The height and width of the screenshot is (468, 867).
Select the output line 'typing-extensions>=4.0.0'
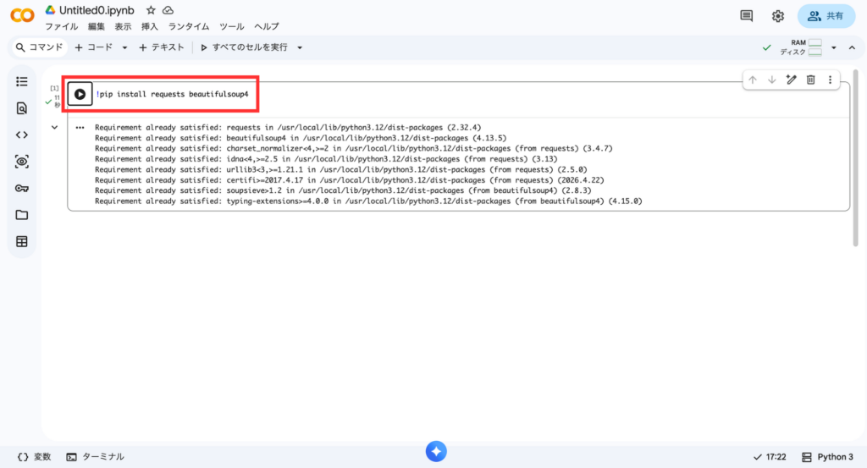[x=368, y=201]
